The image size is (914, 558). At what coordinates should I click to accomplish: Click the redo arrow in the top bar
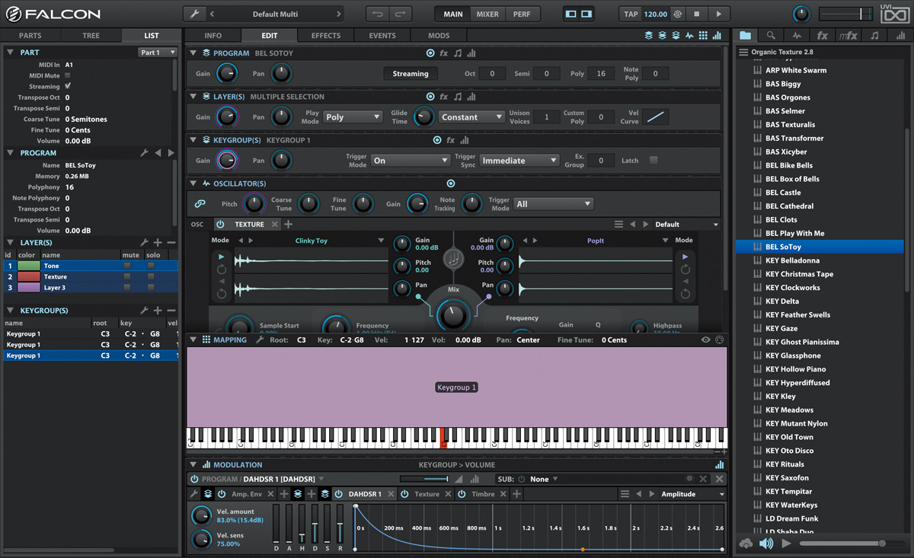pyautogui.click(x=401, y=14)
